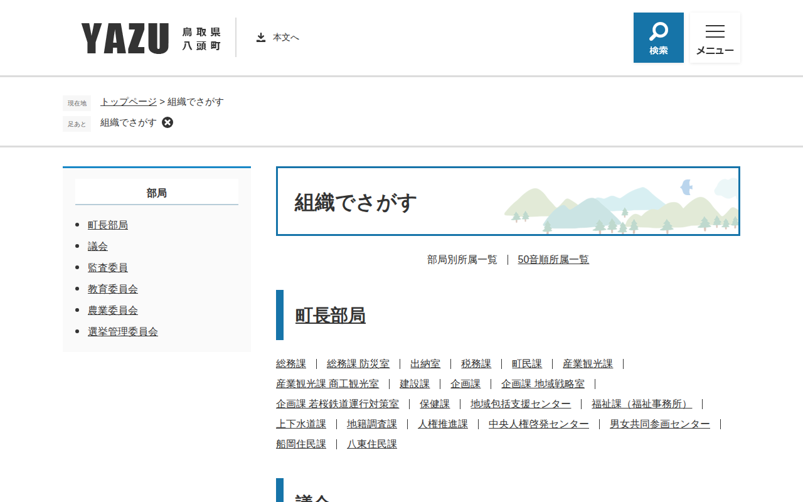The width and height of the screenshot is (803, 502).
Task: Click the 部局 sidebar heading
Action: click(157, 193)
